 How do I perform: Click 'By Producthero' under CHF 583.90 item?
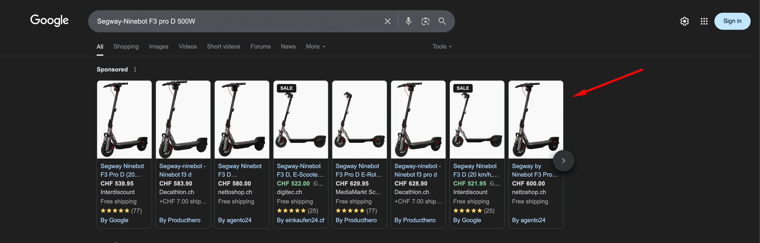coord(180,220)
